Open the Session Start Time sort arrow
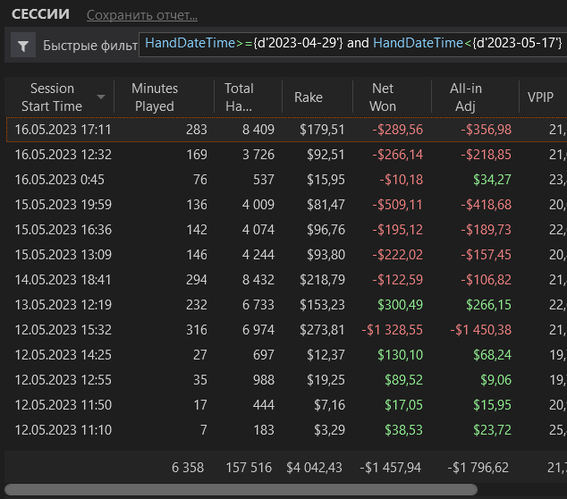The height and width of the screenshot is (499, 567). pyautogui.click(x=101, y=97)
